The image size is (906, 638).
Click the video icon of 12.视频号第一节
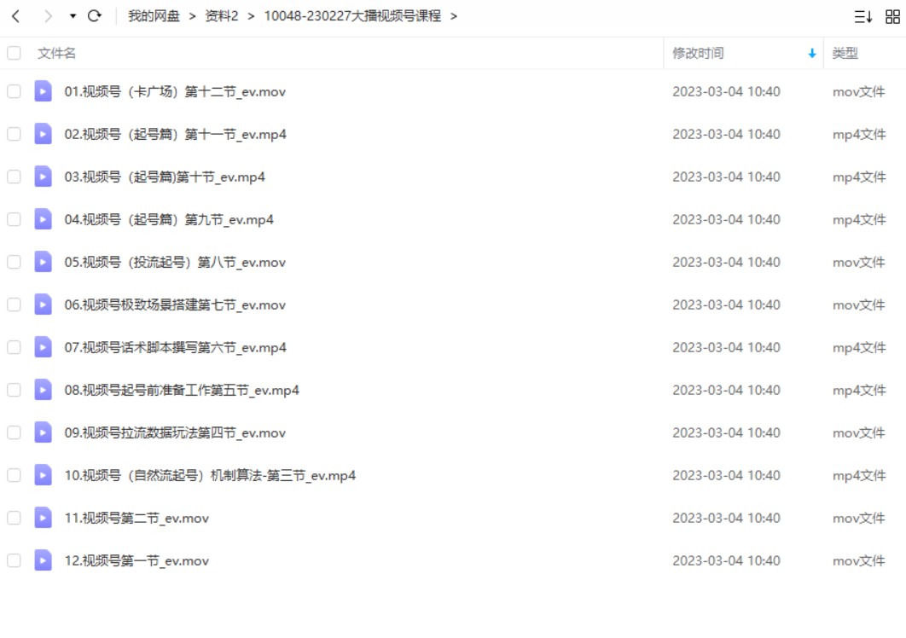tap(43, 560)
